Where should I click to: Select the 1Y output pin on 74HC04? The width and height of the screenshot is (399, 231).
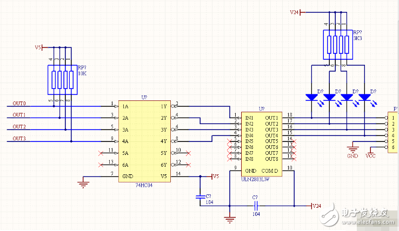(163, 106)
